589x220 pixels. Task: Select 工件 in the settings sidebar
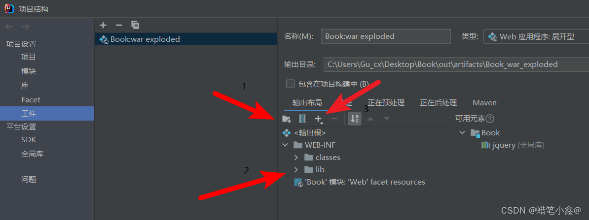(47, 113)
